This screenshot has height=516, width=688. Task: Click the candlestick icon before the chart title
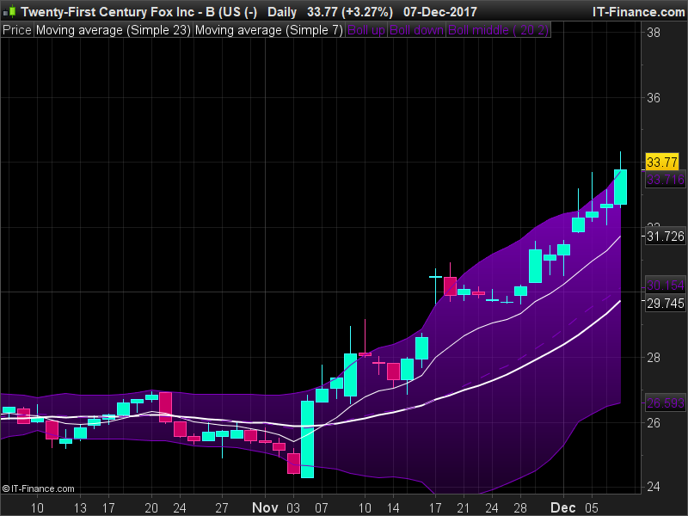(x=9, y=11)
